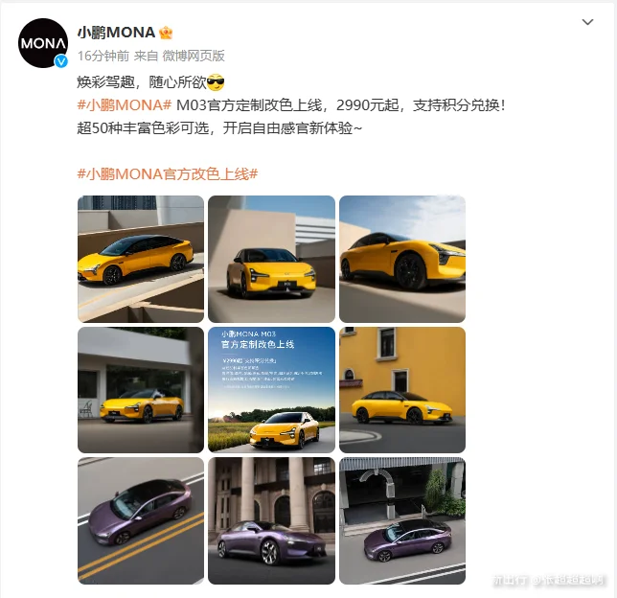Open yellow car low-angle wheel close-up photo
Viewport: 617px width, 598px height.
coord(402,259)
